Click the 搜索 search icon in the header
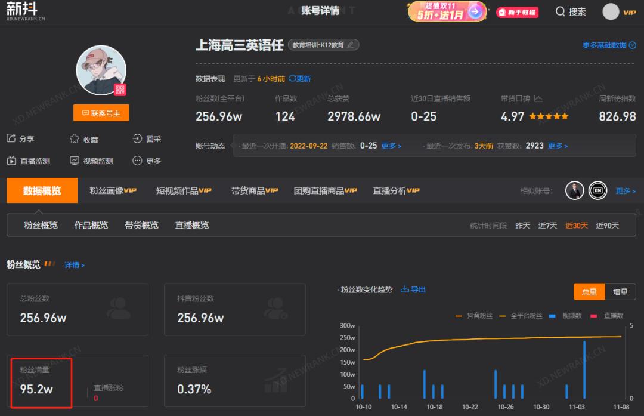This screenshot has width=644, height=416. point(561,11)
